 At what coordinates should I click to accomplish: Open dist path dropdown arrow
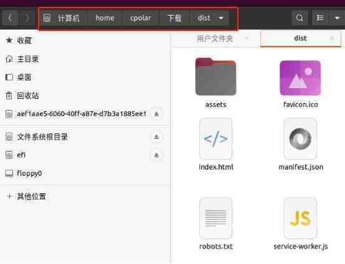(221, 18)
